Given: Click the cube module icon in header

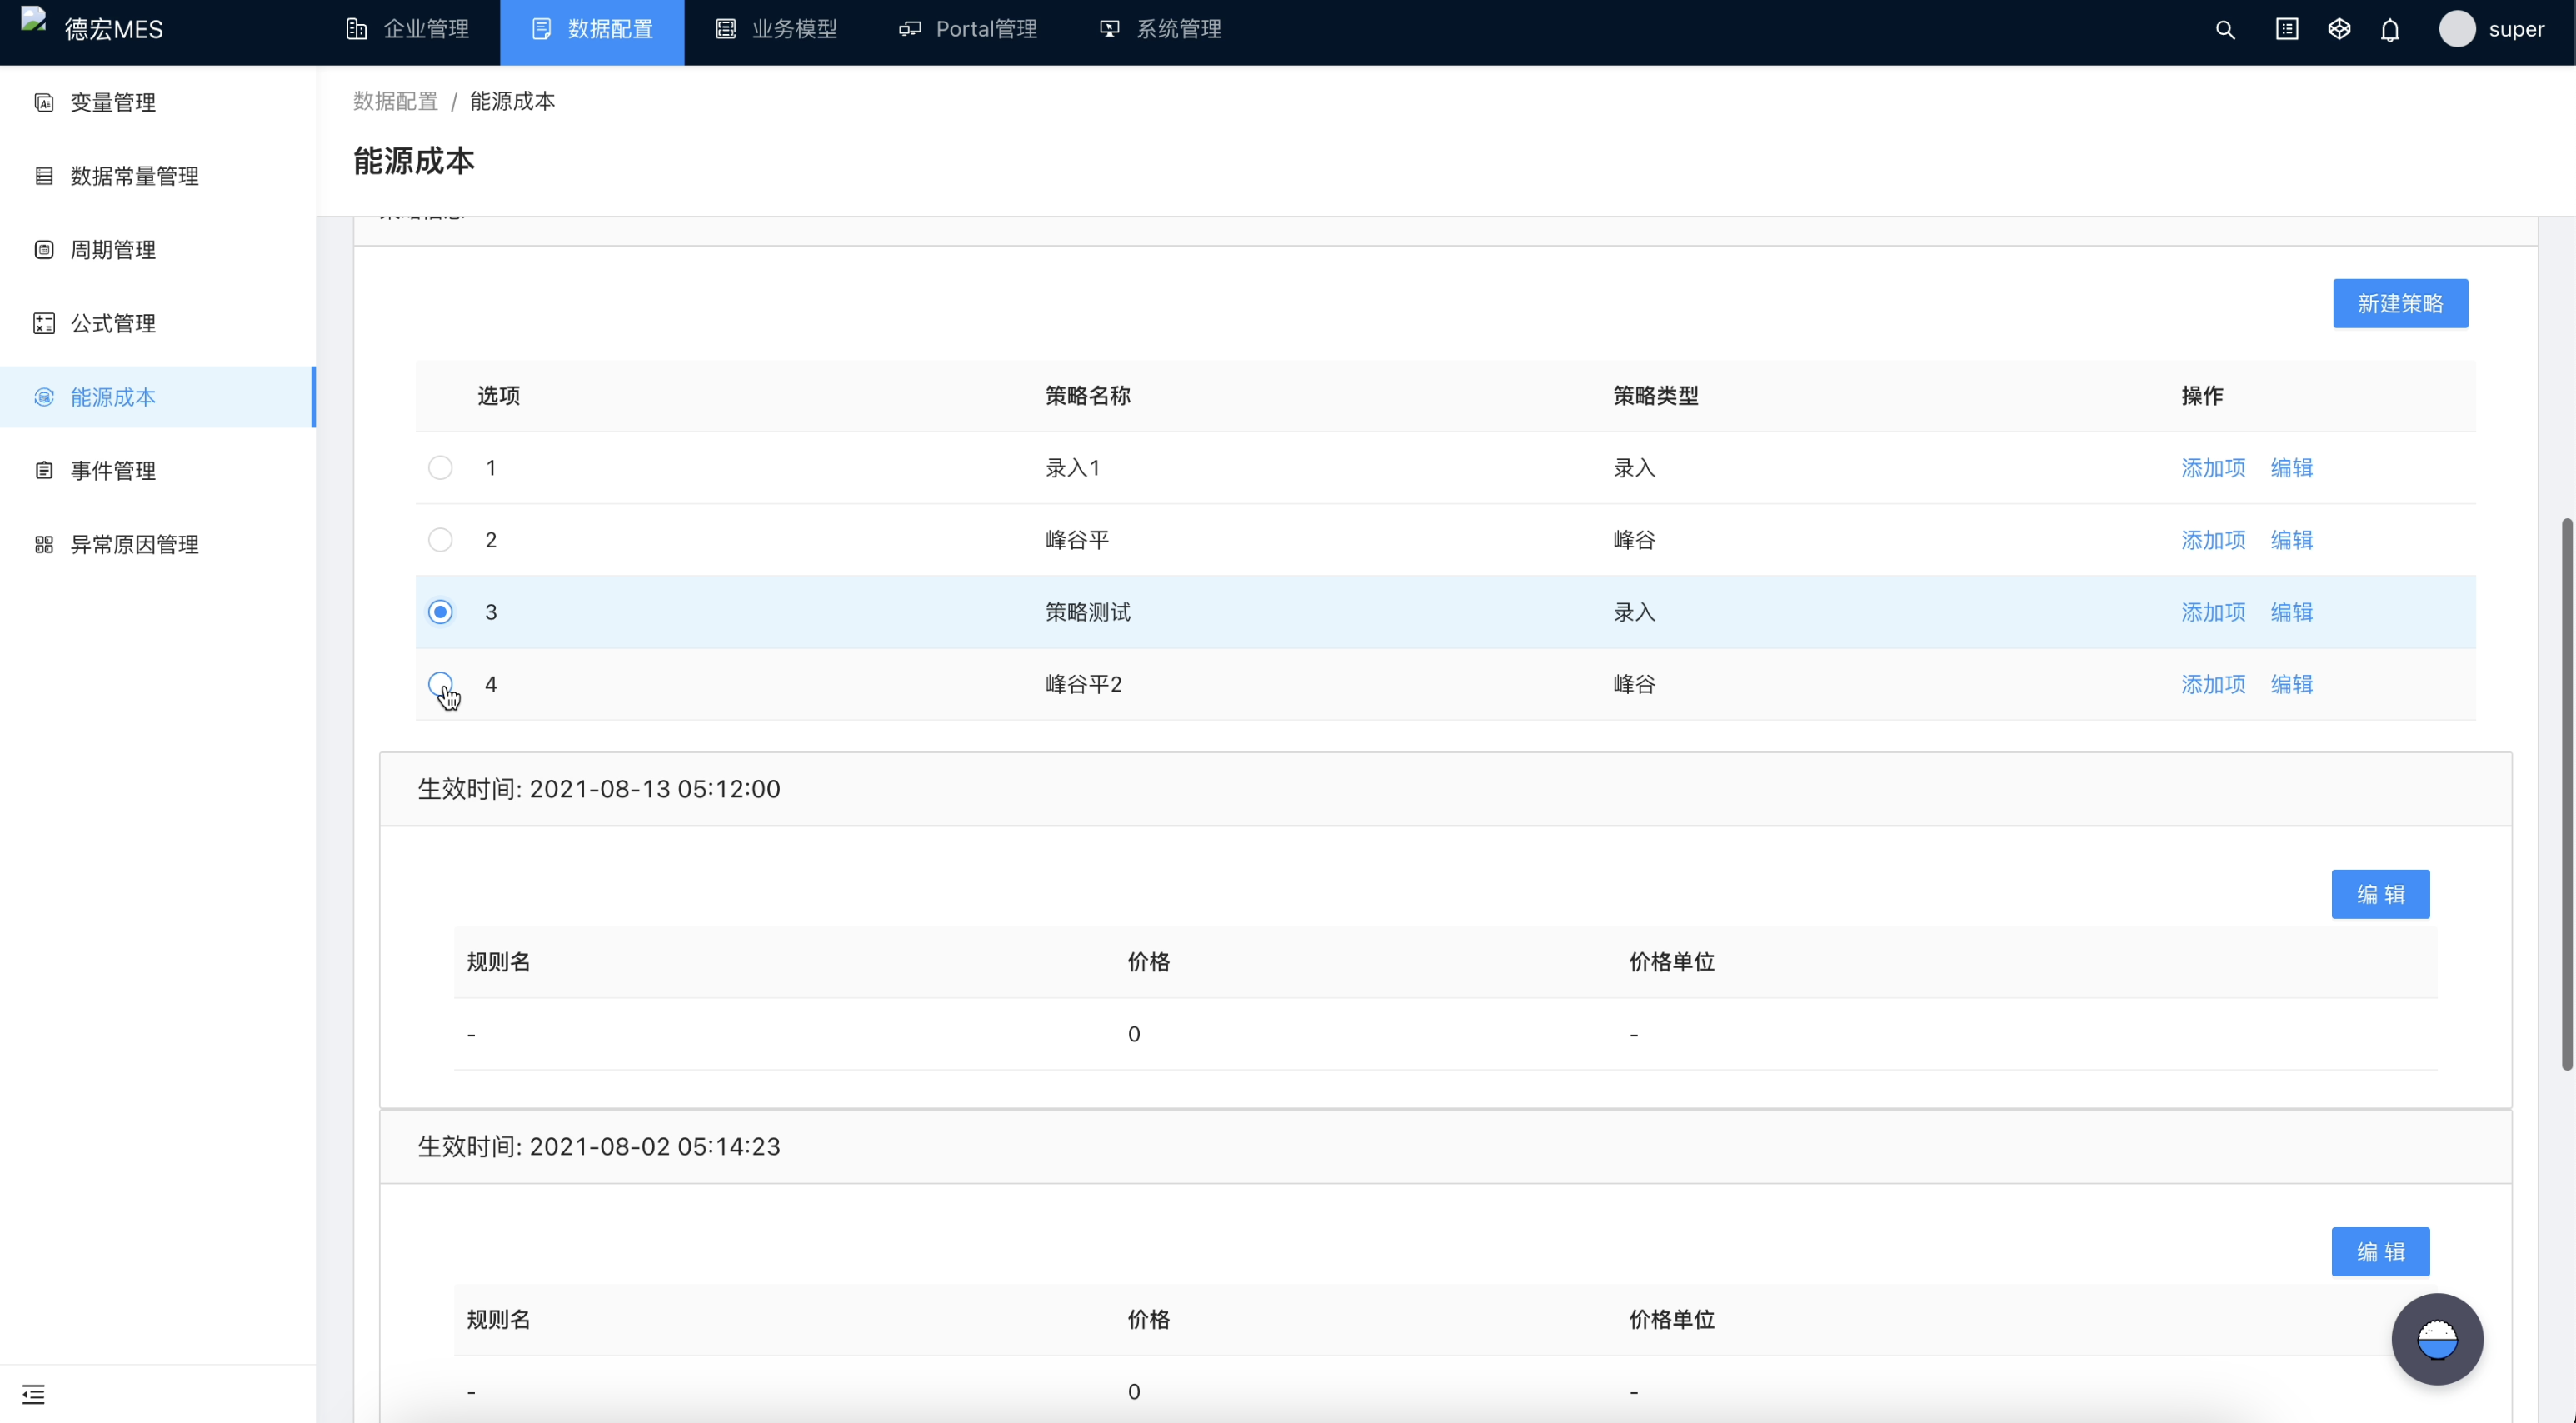Looking at the screenshot, I should coord(2339,29).
